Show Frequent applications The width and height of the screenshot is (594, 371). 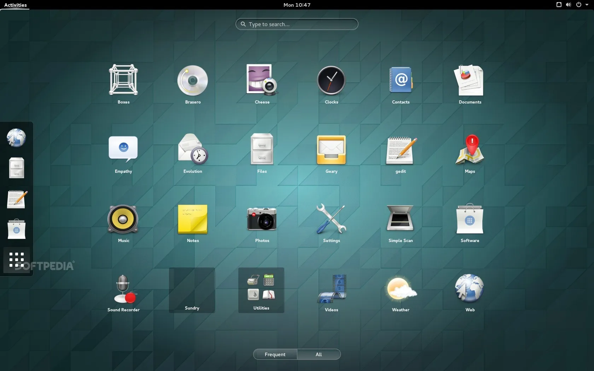(275, 354)
